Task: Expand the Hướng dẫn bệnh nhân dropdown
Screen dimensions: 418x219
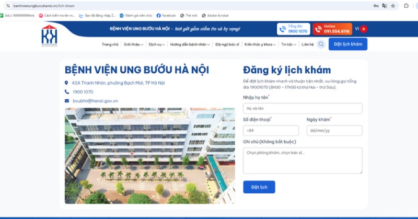Action: point(190,44)
